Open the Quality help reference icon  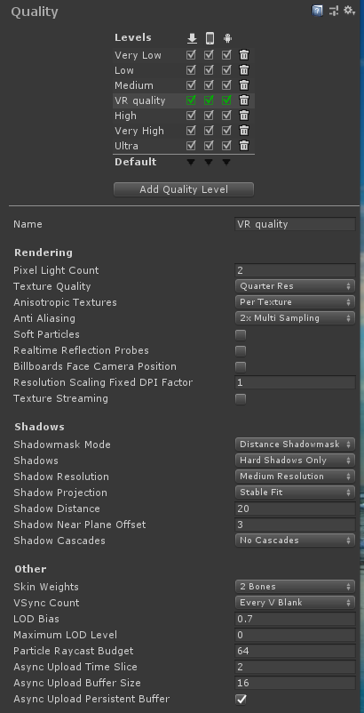[x=317, y=11]
